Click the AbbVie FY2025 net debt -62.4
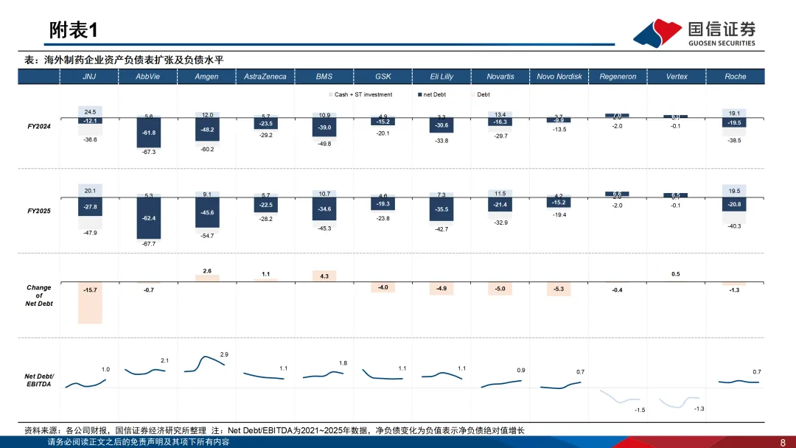This screenshot has width=796, height=448. [x=149, y=218]
